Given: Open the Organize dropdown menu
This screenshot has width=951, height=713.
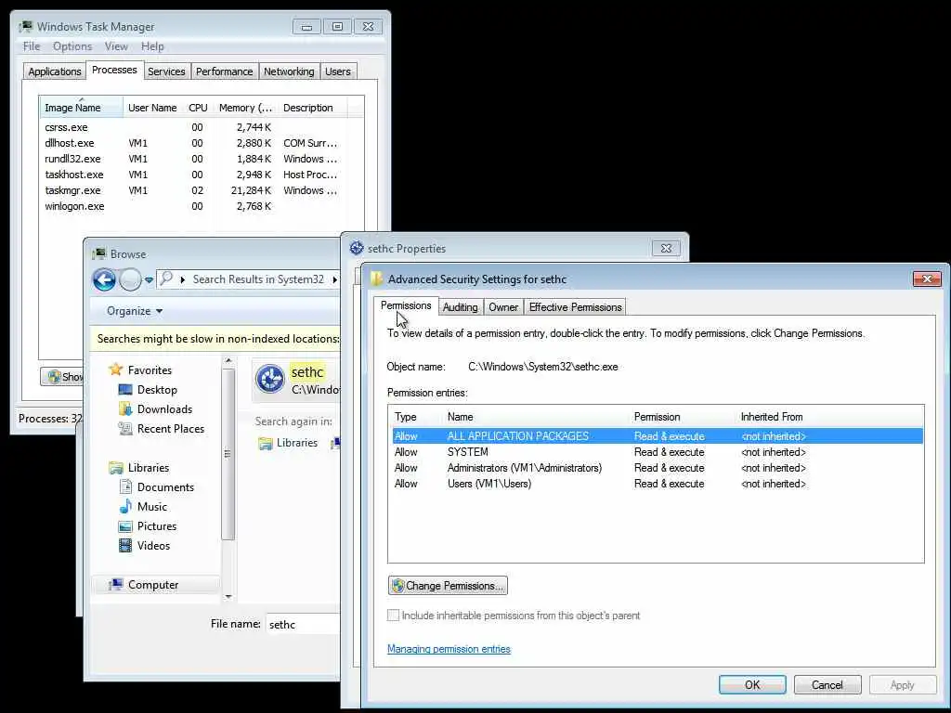Looking at the screenshot, I should tap(135, 311).
